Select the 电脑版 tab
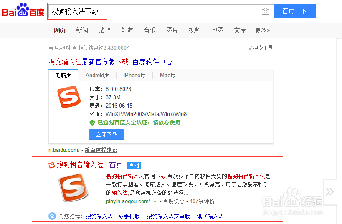The height and width of the screenshot is (224, 342). [63, 75]
